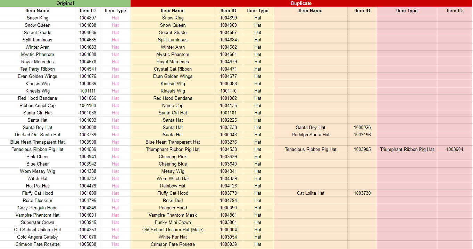Click Item ID 1000026
This screenshot has width=473, height=249.
tap(362, 127)
